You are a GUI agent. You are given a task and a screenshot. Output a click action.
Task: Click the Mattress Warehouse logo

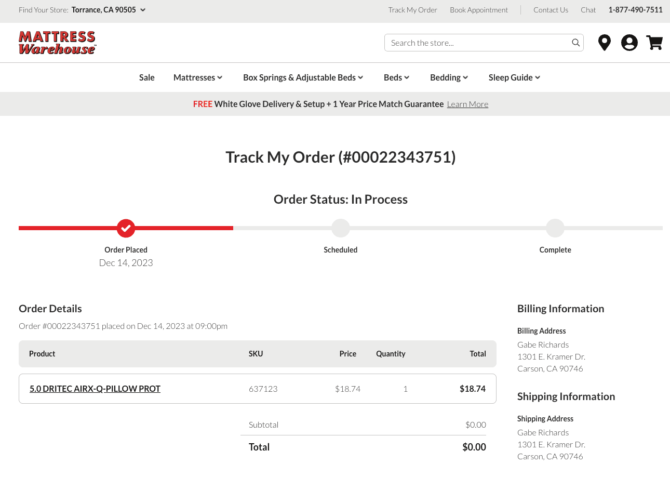click(x=57, y=43)
